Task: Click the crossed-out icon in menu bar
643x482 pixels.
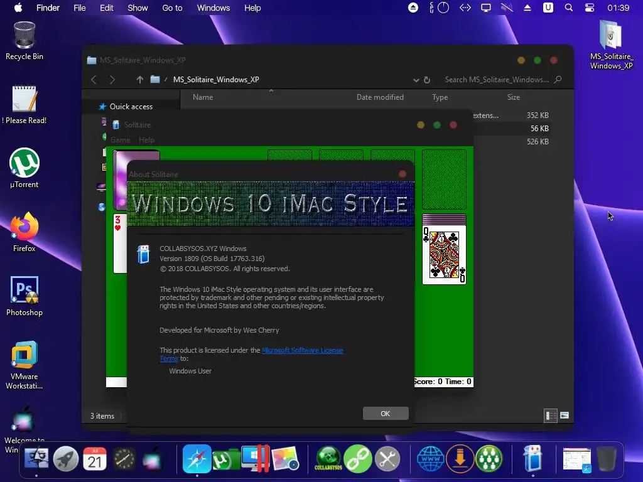Action: click(x=507, y=8)
